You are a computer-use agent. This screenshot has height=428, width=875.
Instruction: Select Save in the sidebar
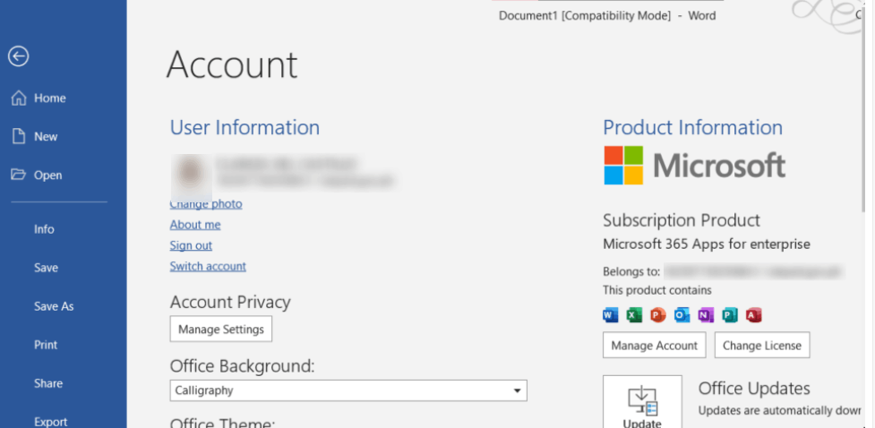[46, 268]
